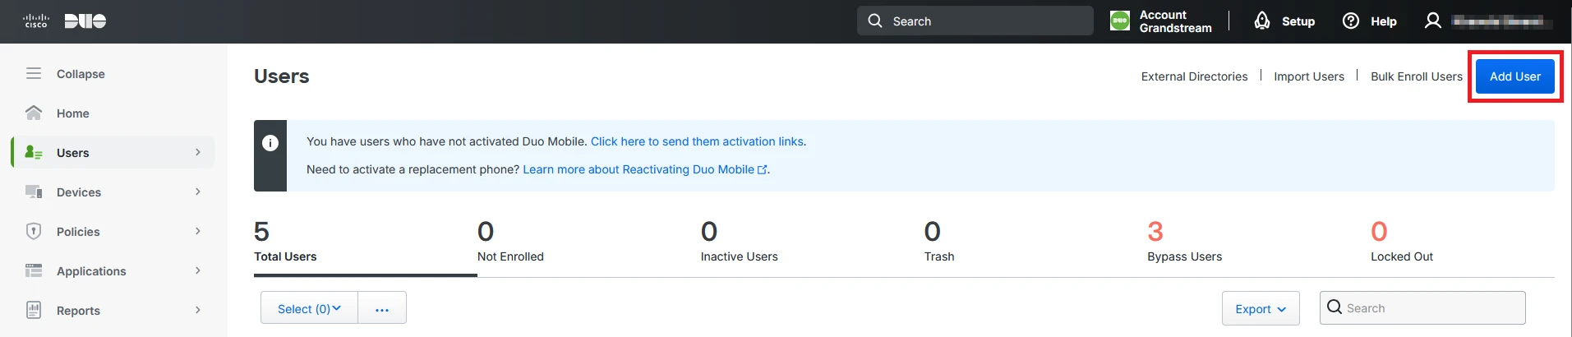
Task: Click the Home house icon
Action: 34,113
